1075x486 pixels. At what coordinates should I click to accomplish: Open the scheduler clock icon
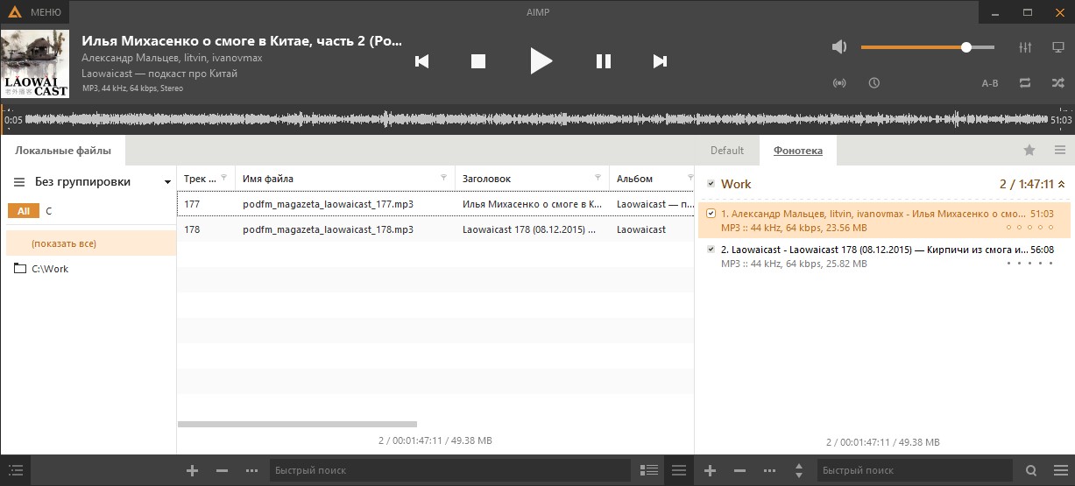tap(874, 83)
